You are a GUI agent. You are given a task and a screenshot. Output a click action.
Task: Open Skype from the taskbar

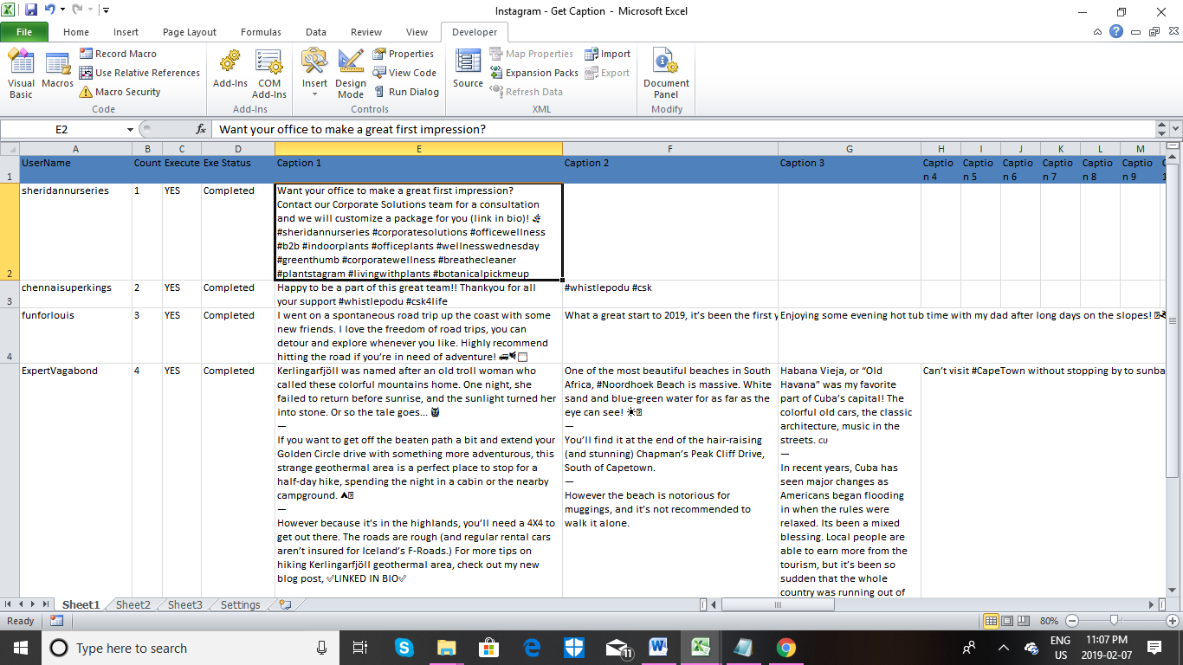[404, 648]
